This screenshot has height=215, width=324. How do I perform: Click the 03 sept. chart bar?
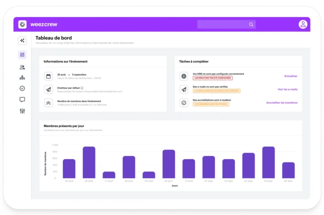248,166
